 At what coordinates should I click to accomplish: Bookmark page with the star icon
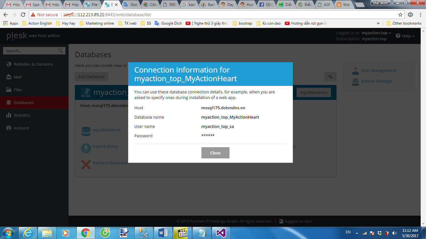point(400,15)
